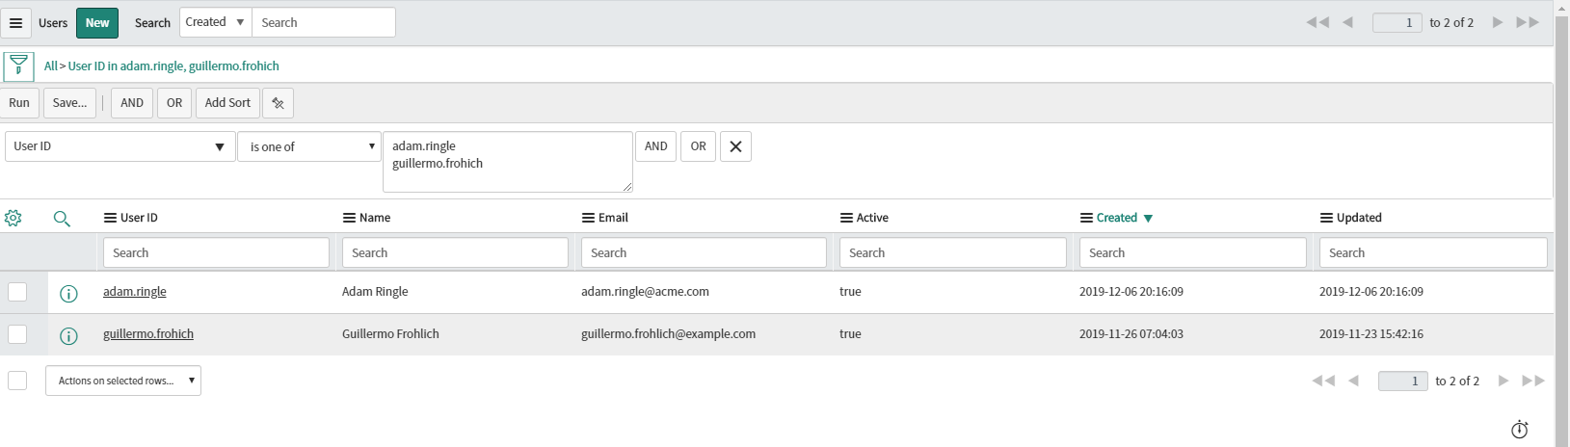Open the User ID column header menu
Viewport: 1570px width, 447px height.
click(110, 218)
